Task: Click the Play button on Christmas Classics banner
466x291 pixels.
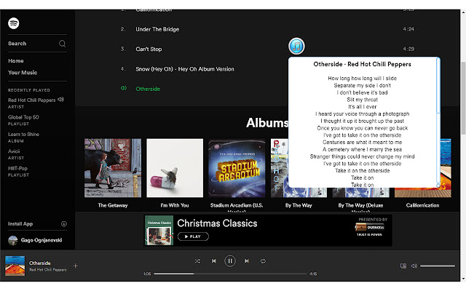Action: 193,236
